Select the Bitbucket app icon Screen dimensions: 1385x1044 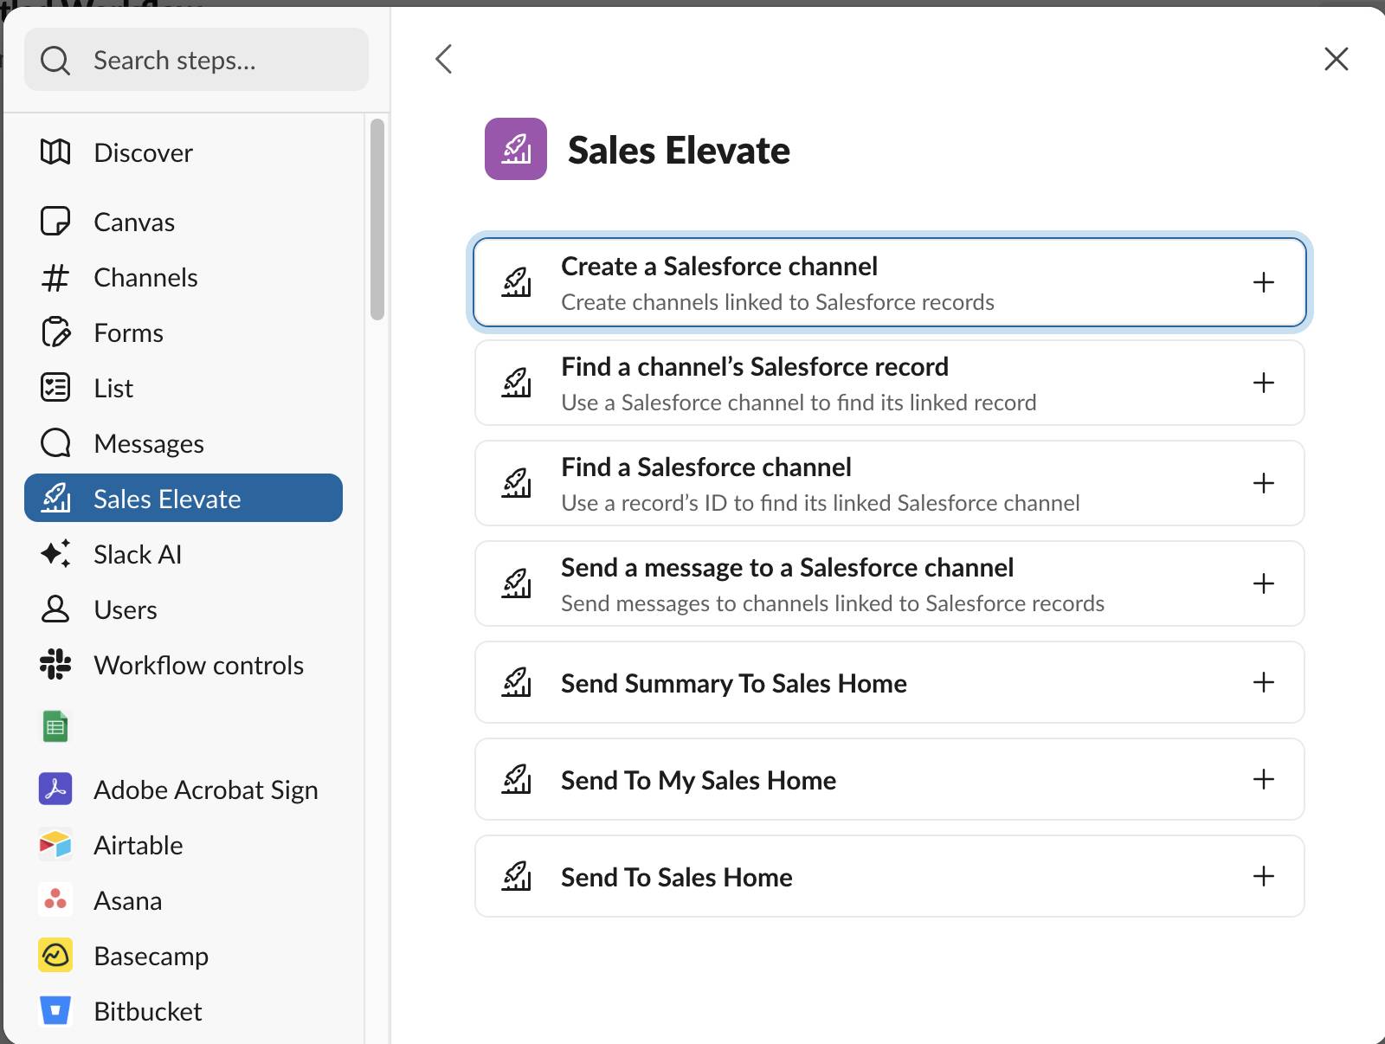coord(55,1011)
